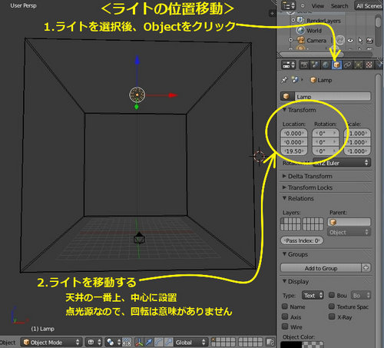384x348 pixels.
Task: Open the Search menu in outliner
Action: [x=339, y=6]
